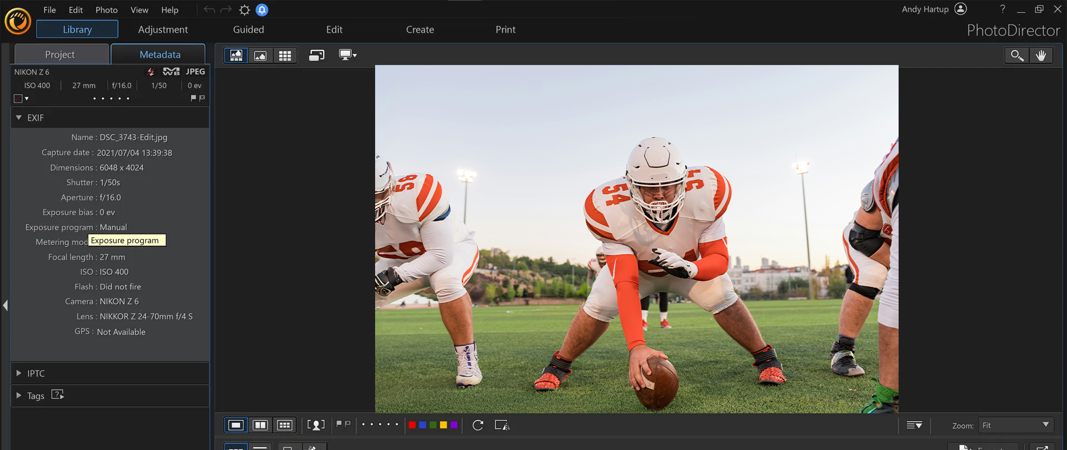Open the Photo menu
Screen dimensions: 1067x450
point(106,10)
